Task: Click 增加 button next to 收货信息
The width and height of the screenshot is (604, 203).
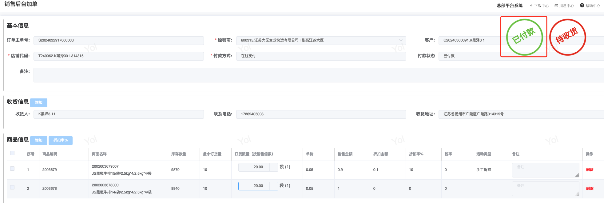Action: [39, 102]
